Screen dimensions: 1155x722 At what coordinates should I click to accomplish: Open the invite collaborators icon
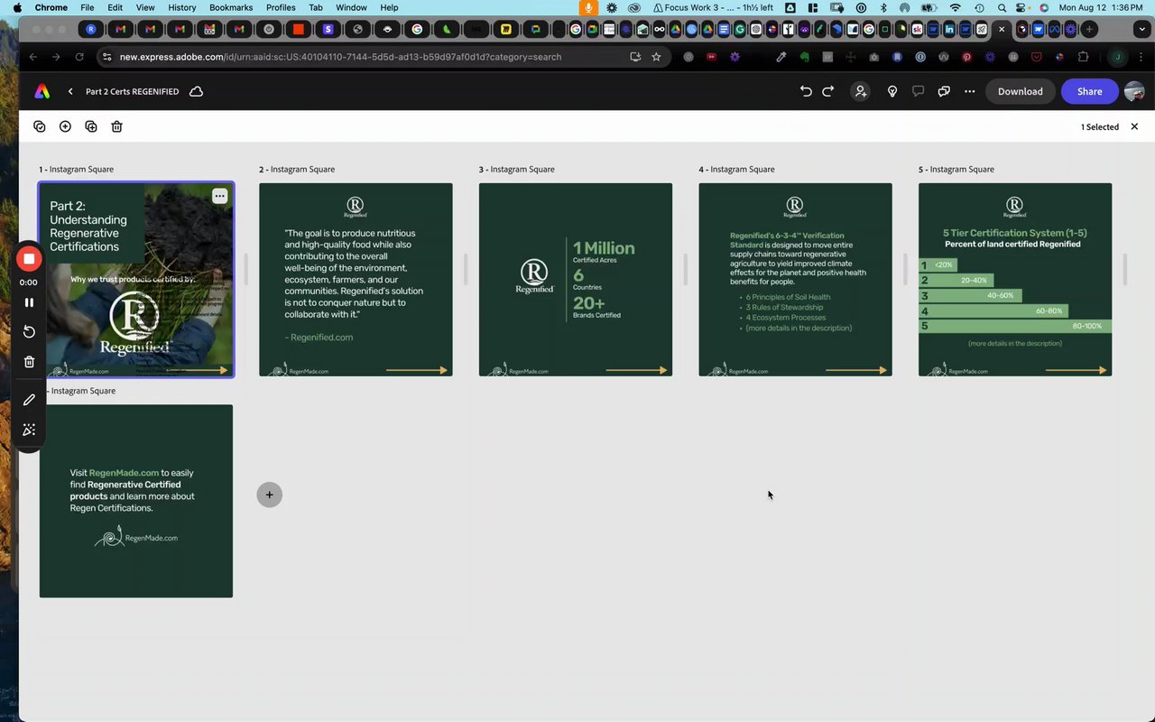click(861, 91)
